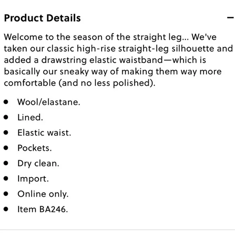235x235 pixels.
Task: Click the bullet next to Dry clean
Action: point(6,163)
